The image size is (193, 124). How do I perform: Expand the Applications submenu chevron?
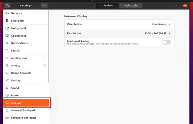point(45,58)
